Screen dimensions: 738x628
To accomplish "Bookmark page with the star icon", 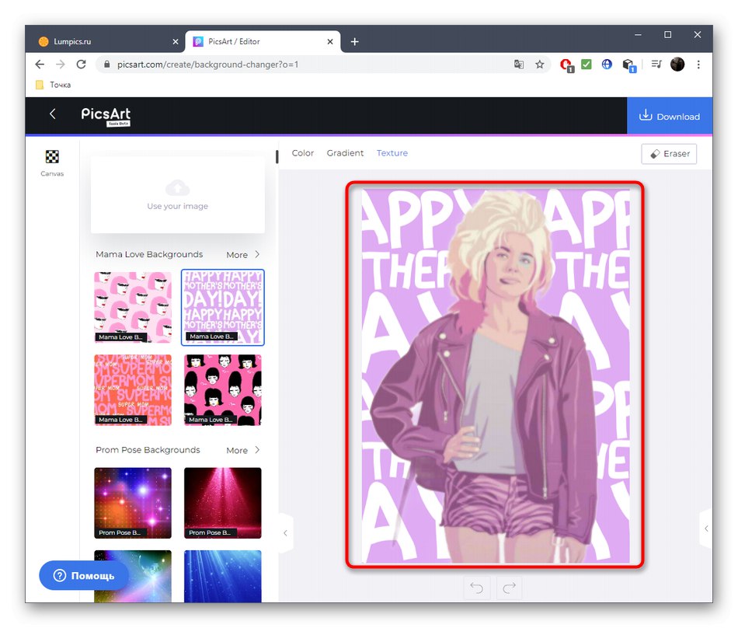I will pos(540,65).
